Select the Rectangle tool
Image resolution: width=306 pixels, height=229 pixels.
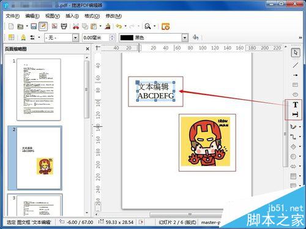[x=295, y=84]
